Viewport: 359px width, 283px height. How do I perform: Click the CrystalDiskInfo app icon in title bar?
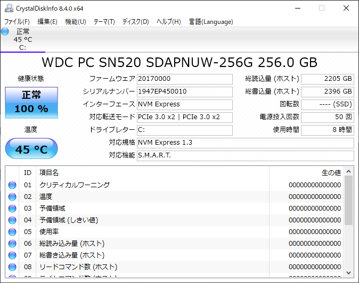(x=9, y=8)
